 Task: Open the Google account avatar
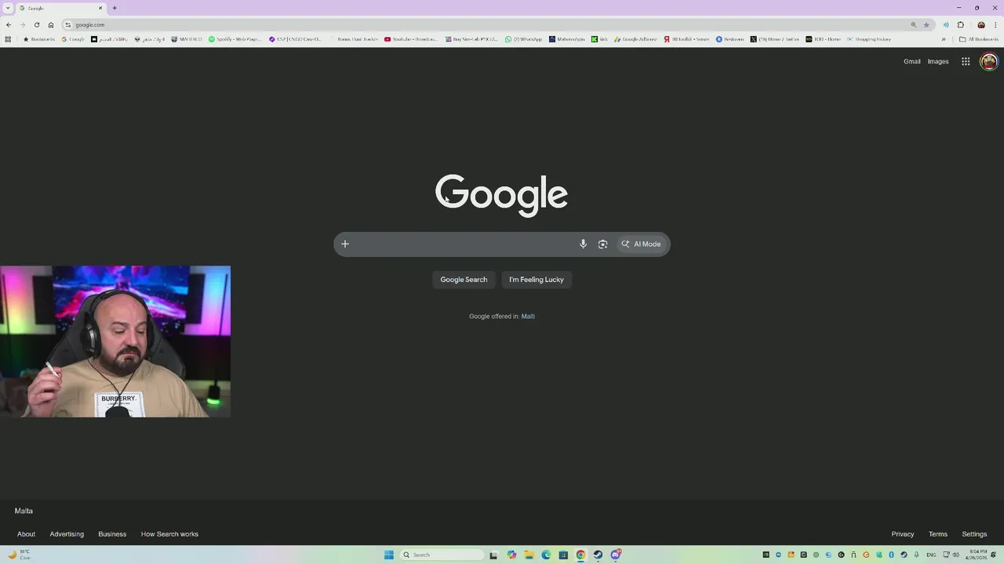pos(989,61)
